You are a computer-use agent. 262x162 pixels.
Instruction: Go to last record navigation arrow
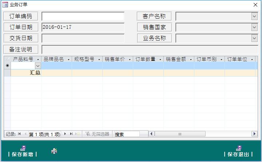[x=71, y=134]
